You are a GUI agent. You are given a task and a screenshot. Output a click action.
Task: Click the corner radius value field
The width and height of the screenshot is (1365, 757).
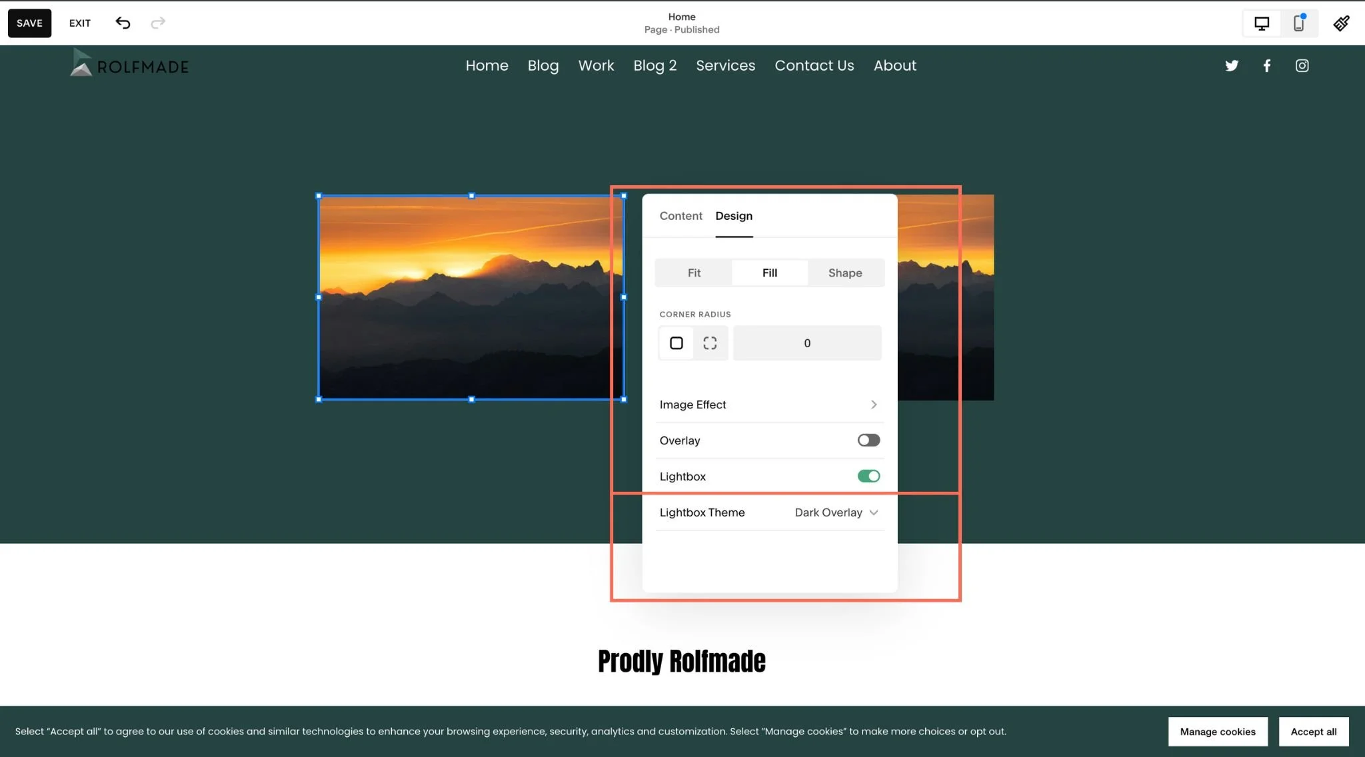(x=807, y=343)
